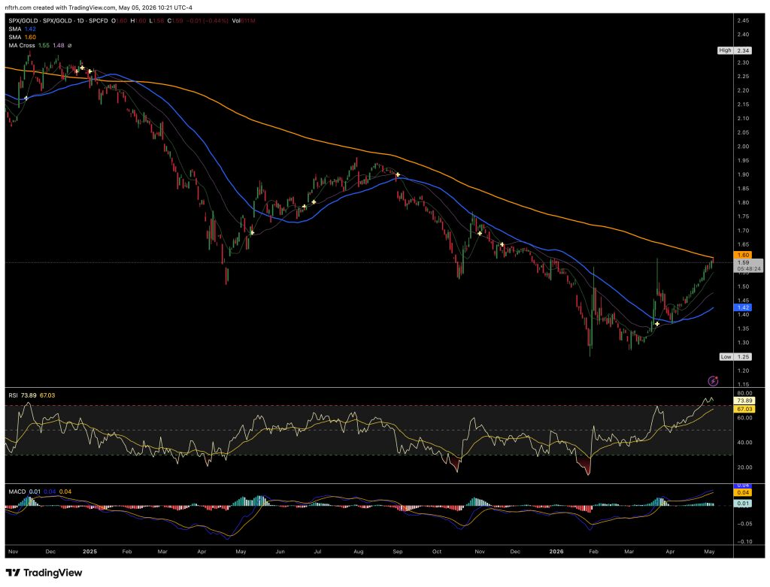This screenshot has width=770, height=587.
Task: Select the orange SMA 1.60 legend
Action: (x=22, y=38)
